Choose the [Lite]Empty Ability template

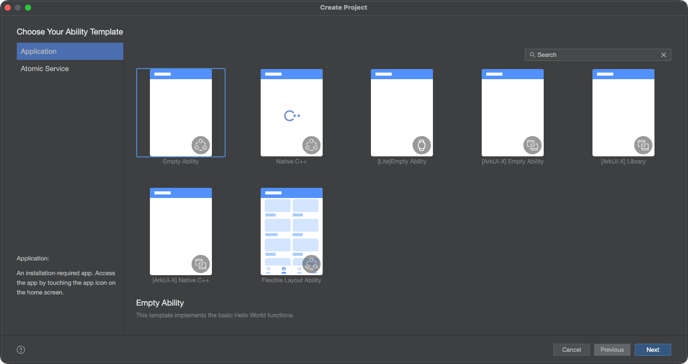pos(402,113)
